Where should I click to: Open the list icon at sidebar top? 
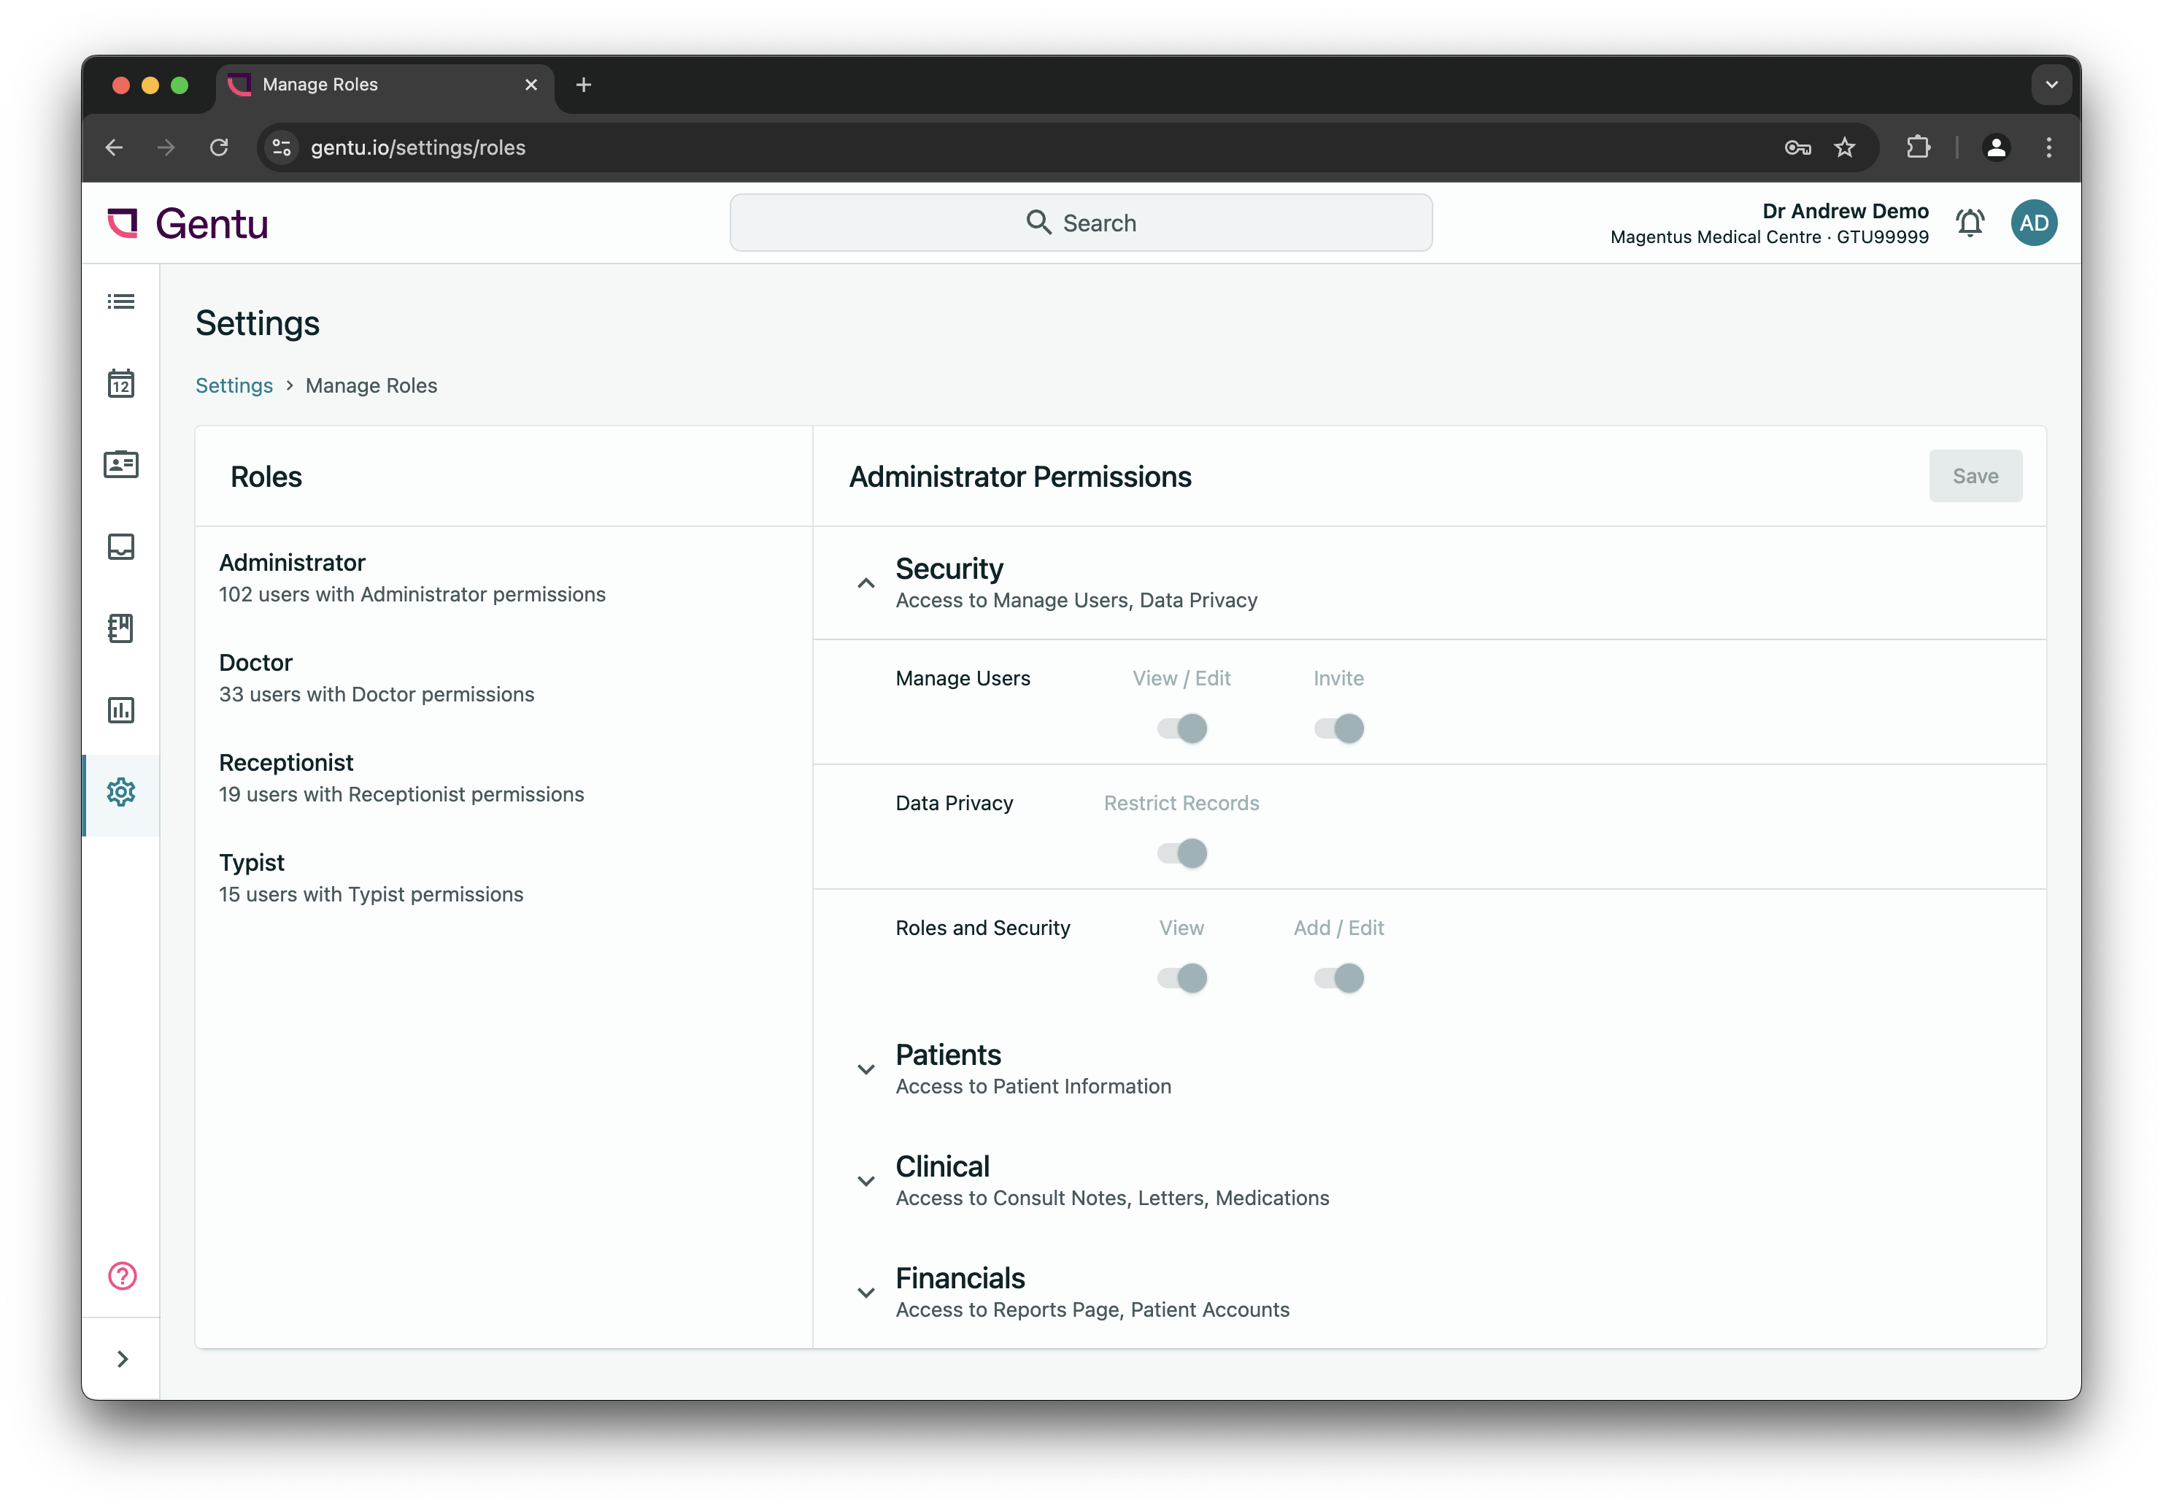(122, 301)
